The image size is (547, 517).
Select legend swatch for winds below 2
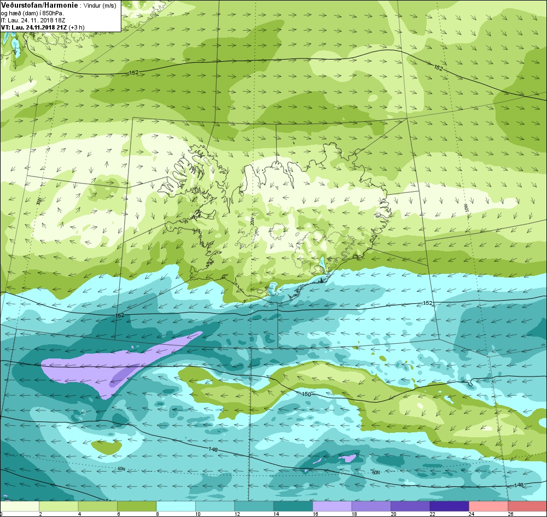click(20, 506)
